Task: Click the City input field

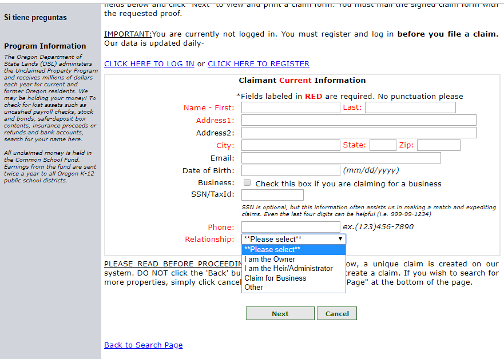Action: (x=290, y=145)
